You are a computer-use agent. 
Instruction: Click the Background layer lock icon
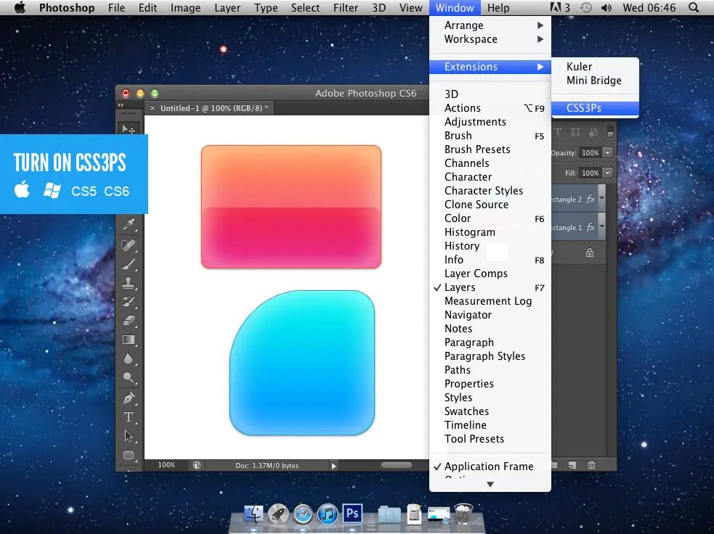pos(590,252)
